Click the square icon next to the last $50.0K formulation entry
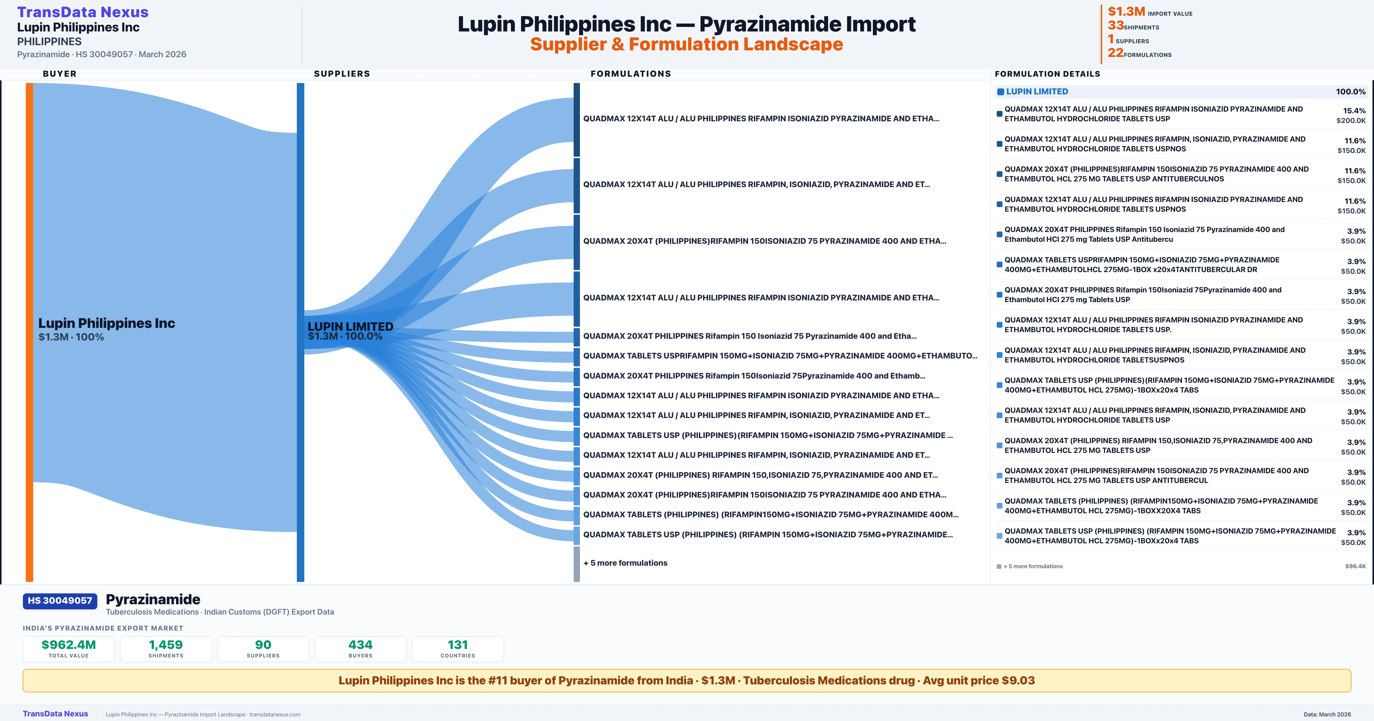 (x=1000, y=535)
